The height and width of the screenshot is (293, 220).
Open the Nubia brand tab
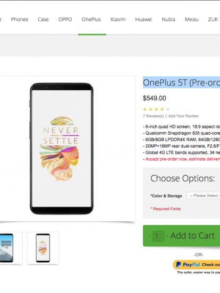point(168,20)
